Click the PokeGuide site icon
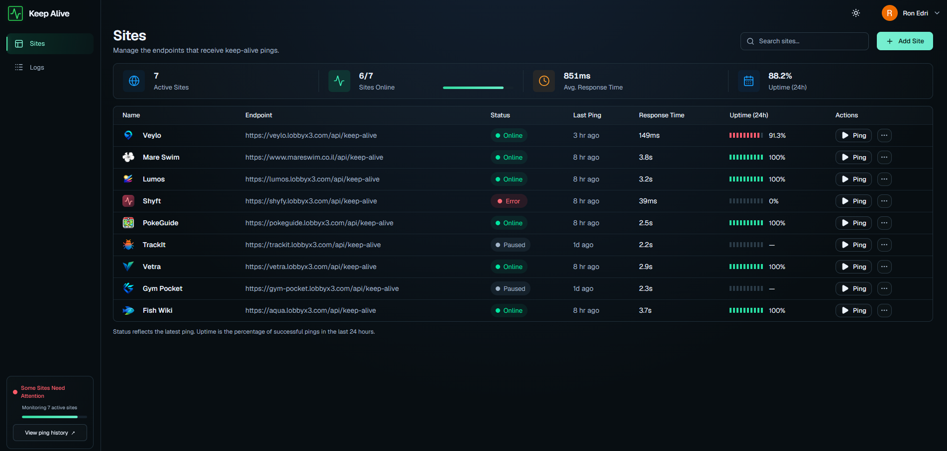The width and height of the screenshot is (947, 451). point(128,223)
